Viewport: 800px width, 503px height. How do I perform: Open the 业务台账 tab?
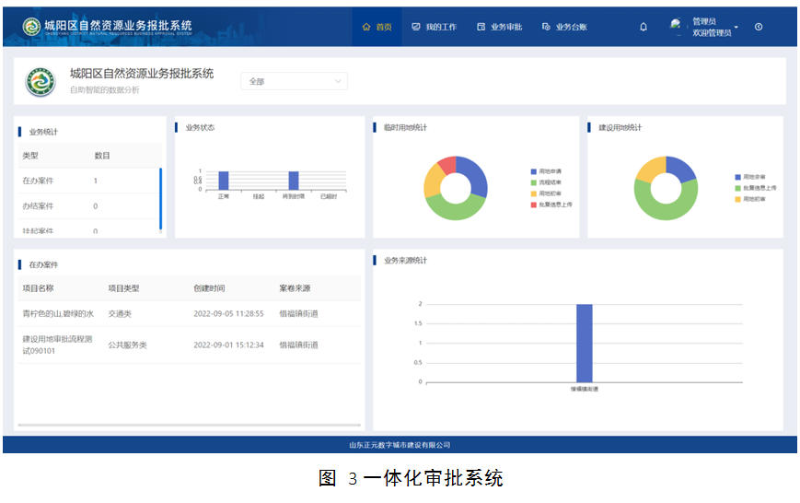click(x=564, y=27)
